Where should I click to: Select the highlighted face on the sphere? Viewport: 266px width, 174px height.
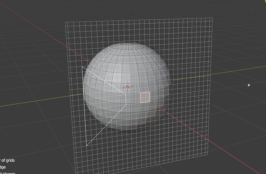(x=145, y=97)
